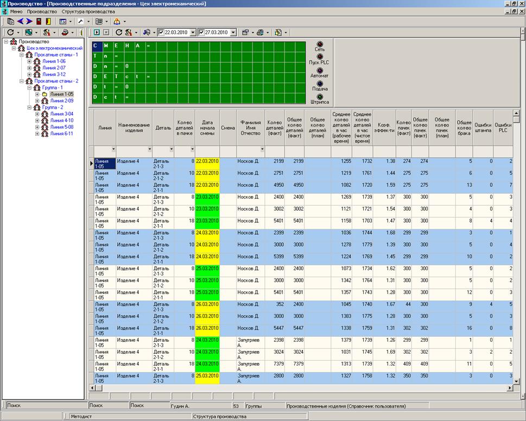Click the red printer icon above the tree panel
The width and height of the screenshot is (526, 421).
[65, 32]
